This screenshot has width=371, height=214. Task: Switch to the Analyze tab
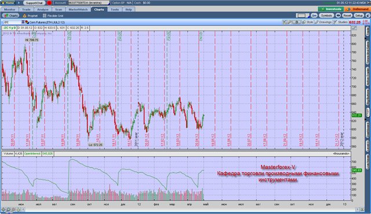[x=43, y=9]
